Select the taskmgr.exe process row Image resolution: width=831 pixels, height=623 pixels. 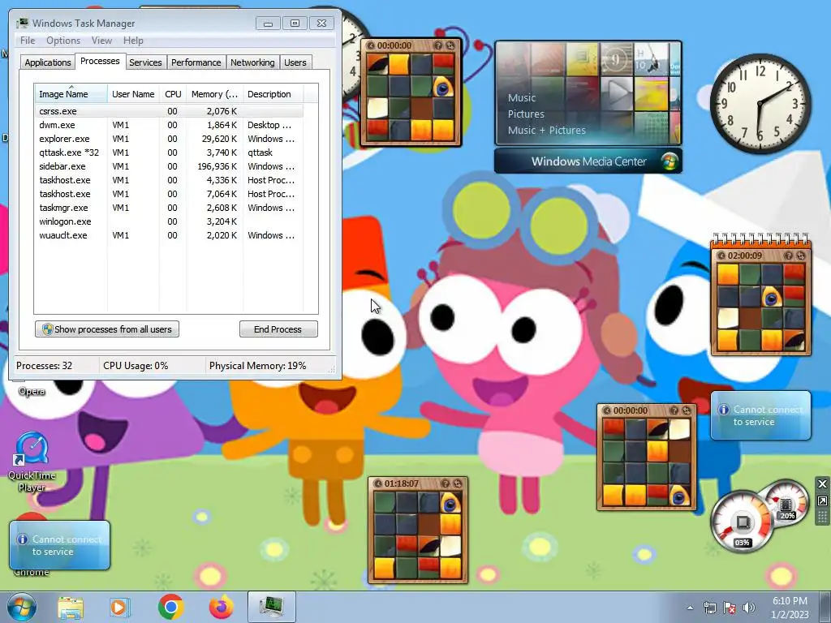169,208
